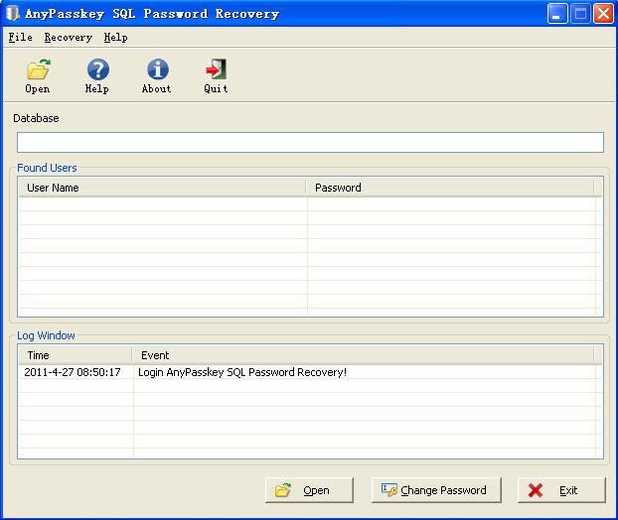Close the AnyPasskey window
Viewport: 618px width, 520px height.
[x=603, y=13]
